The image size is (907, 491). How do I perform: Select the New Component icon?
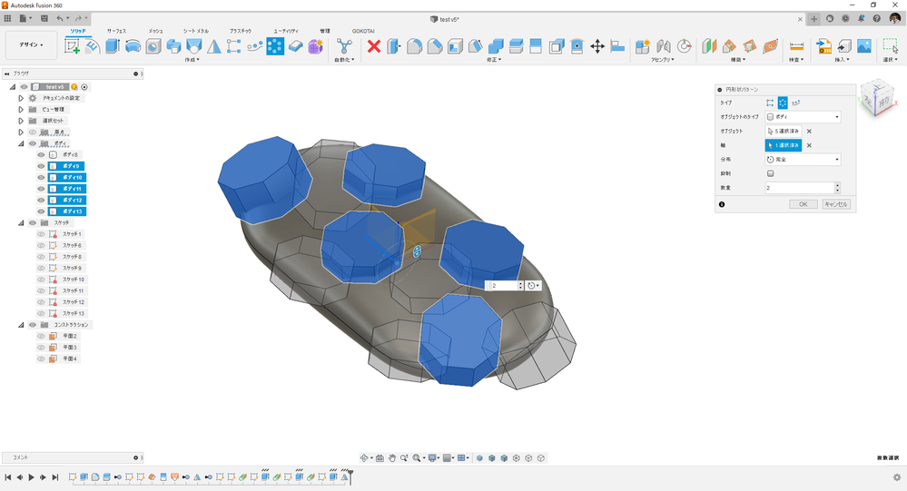pyautogui.click(x=643, y=46)
